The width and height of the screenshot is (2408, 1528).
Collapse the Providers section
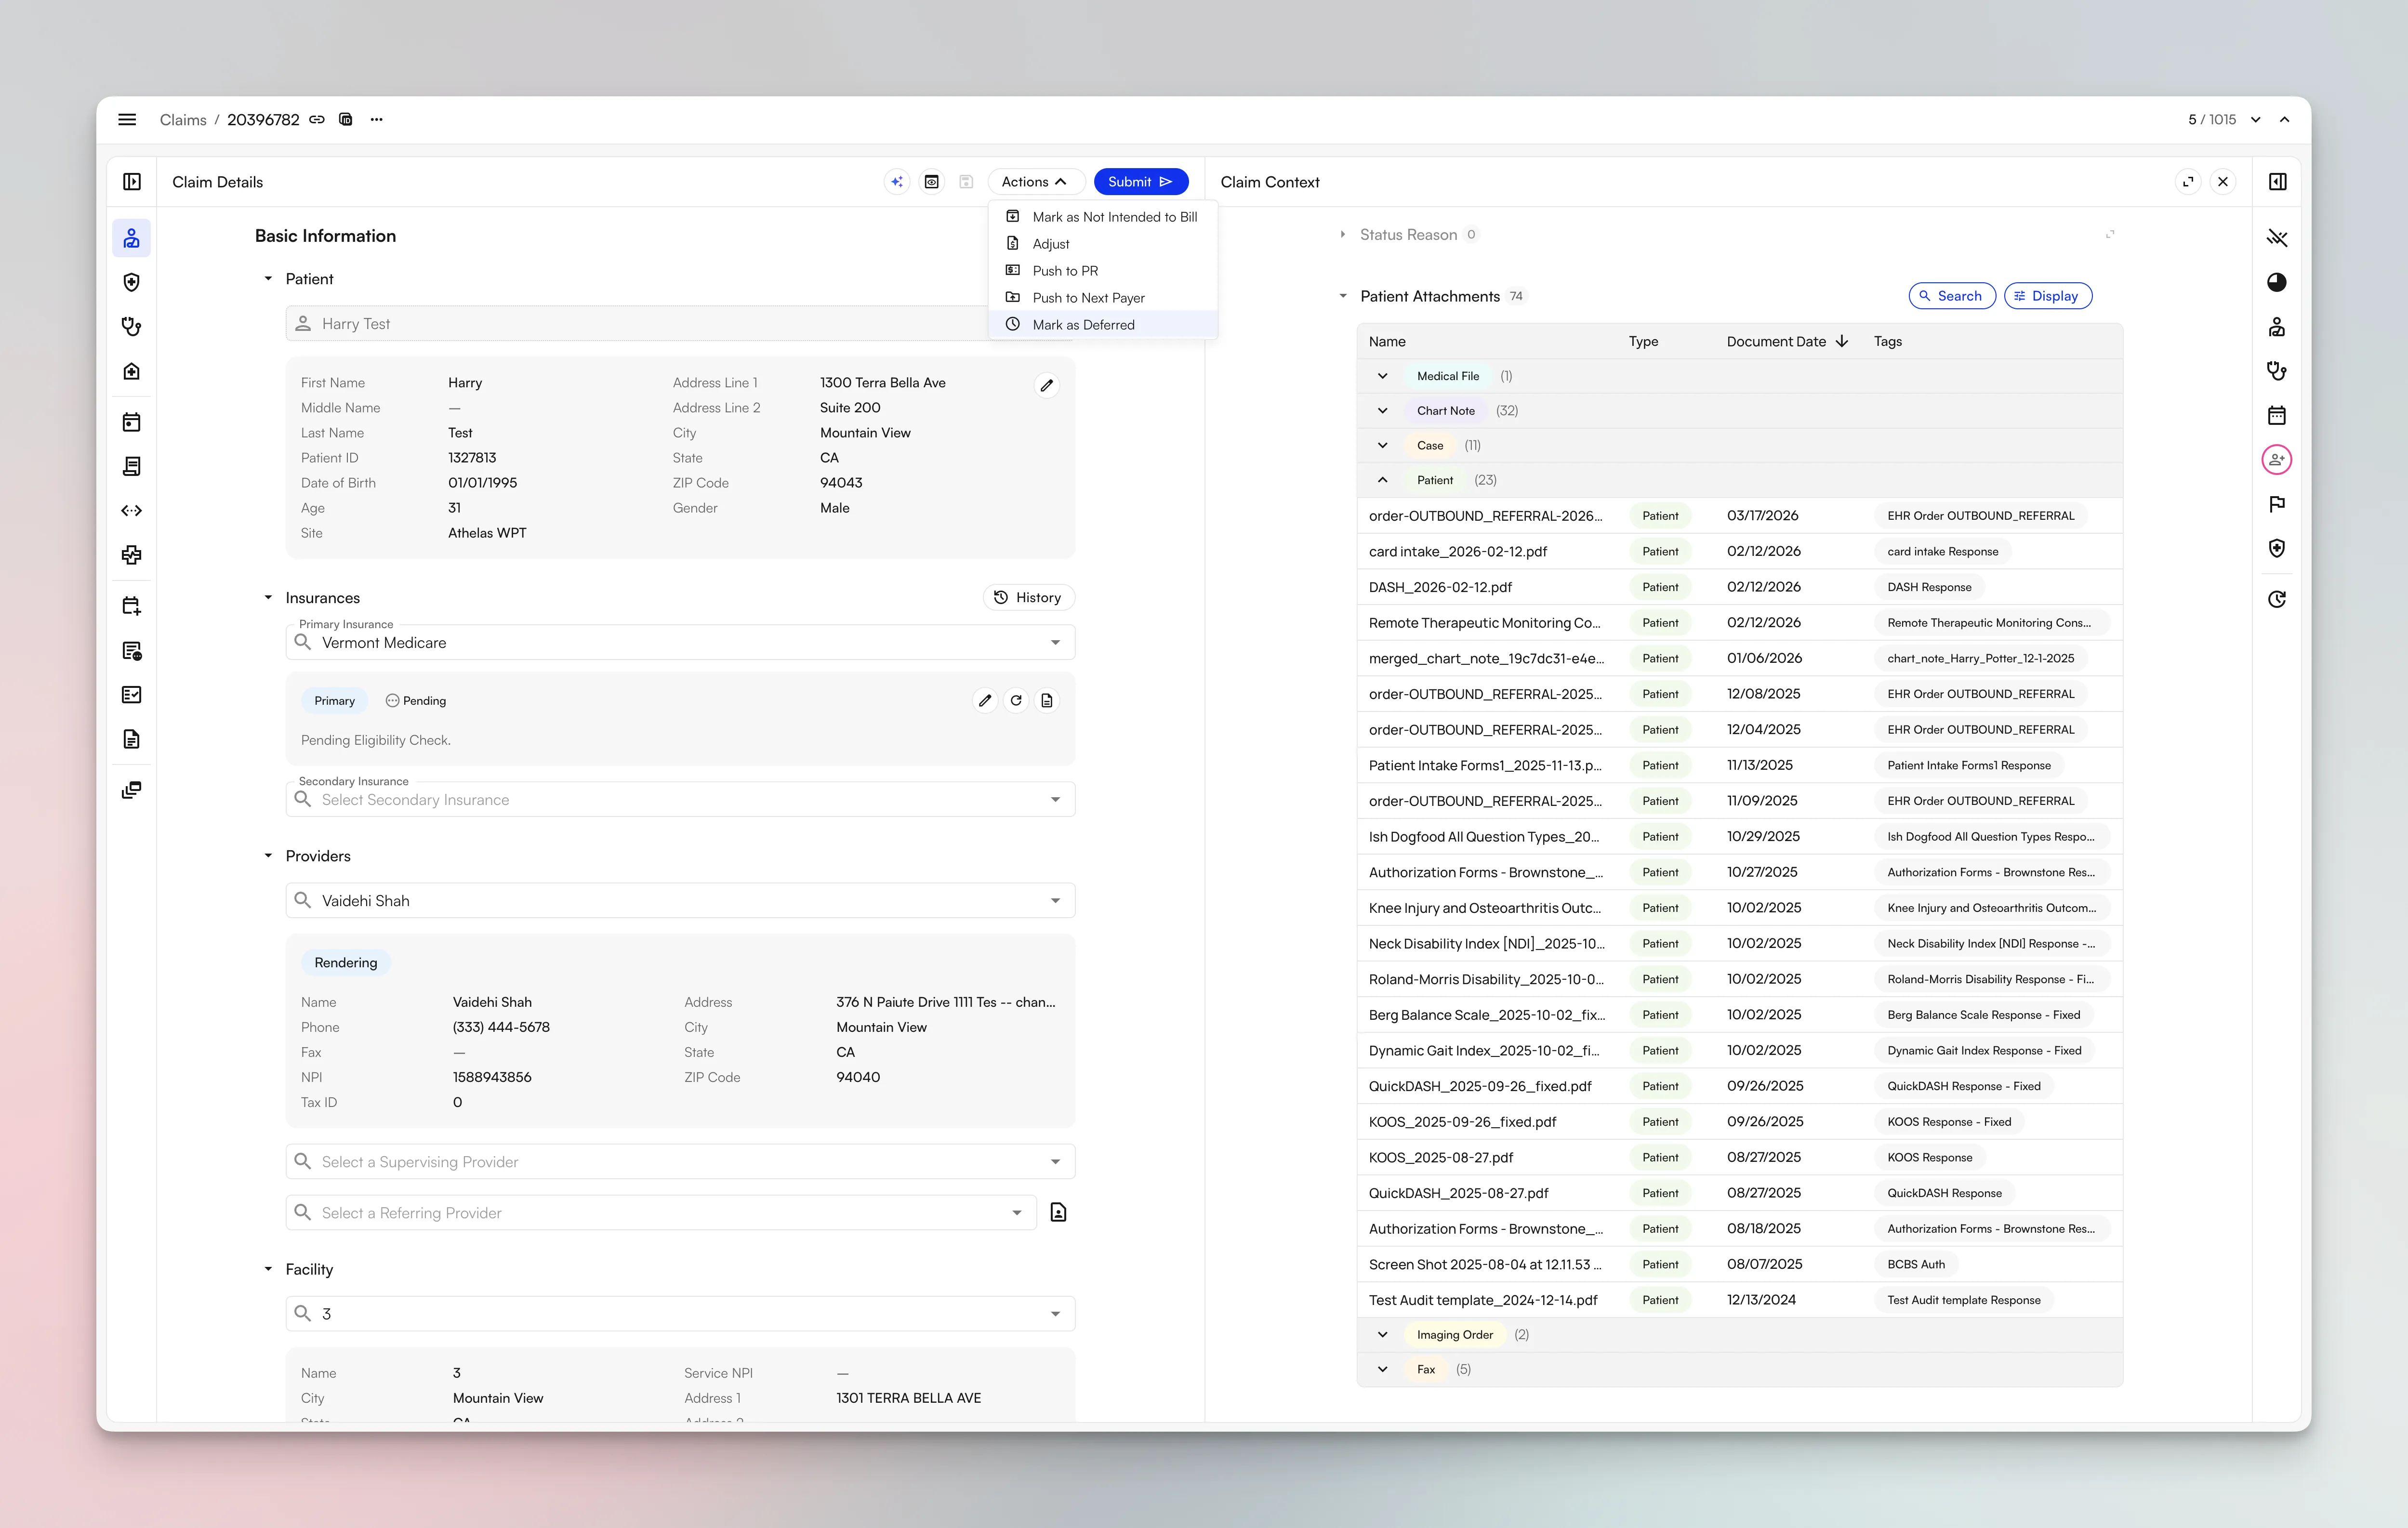(268, 856)
